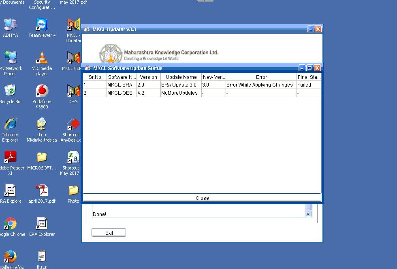Click the Error column header
This screenshot has width=397, height=269.
[x=261, y=77]
